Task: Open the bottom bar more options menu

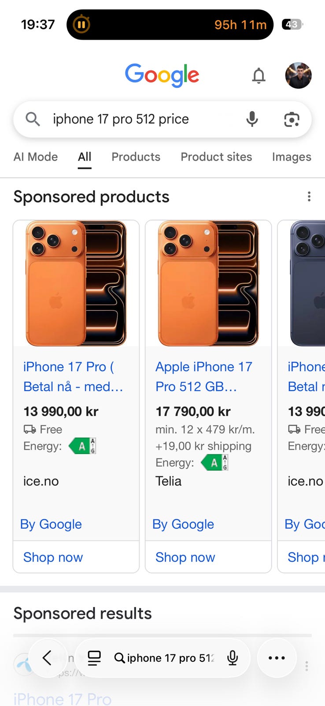Action: coord(277,658)
